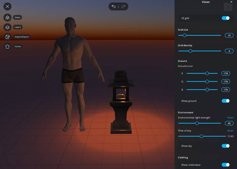Reset the Environmental light strength
This screenshot has height=169, width=237.
click(x=230, y=118)
